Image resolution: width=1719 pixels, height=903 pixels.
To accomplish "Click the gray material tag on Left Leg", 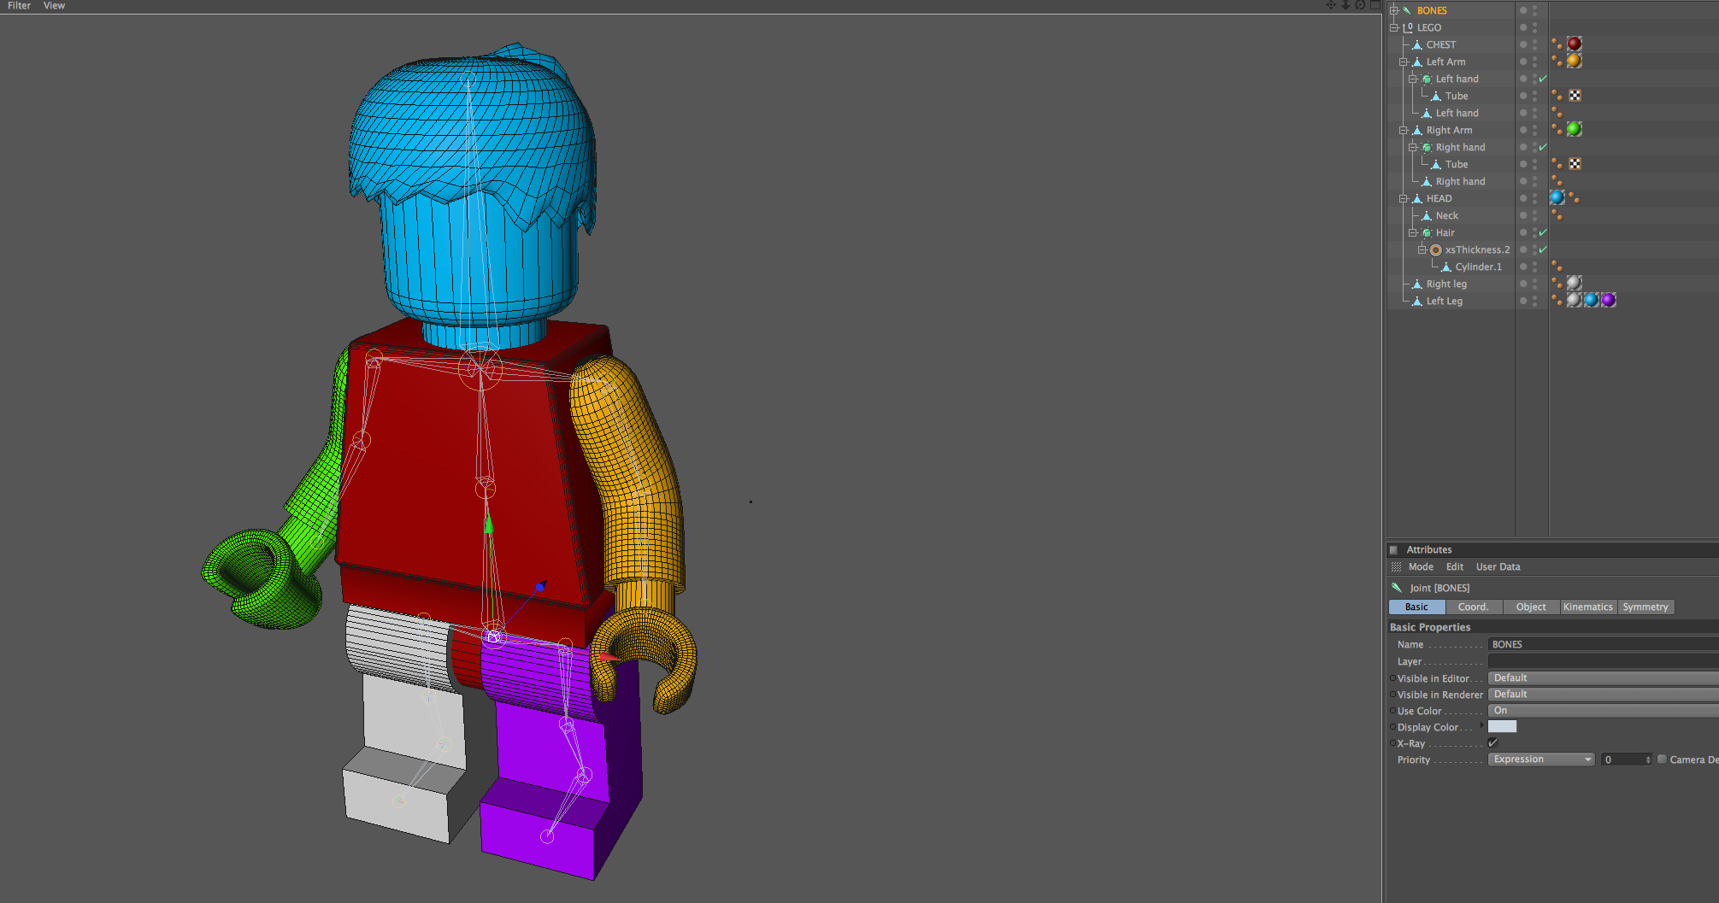I will [x=1575, y=300].
